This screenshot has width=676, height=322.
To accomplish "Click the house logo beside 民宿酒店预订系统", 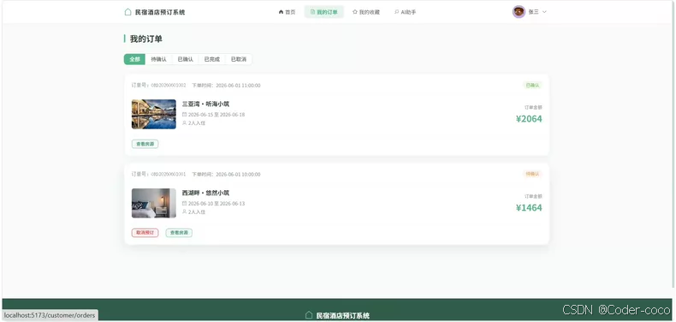I will (x=127, y=12).
